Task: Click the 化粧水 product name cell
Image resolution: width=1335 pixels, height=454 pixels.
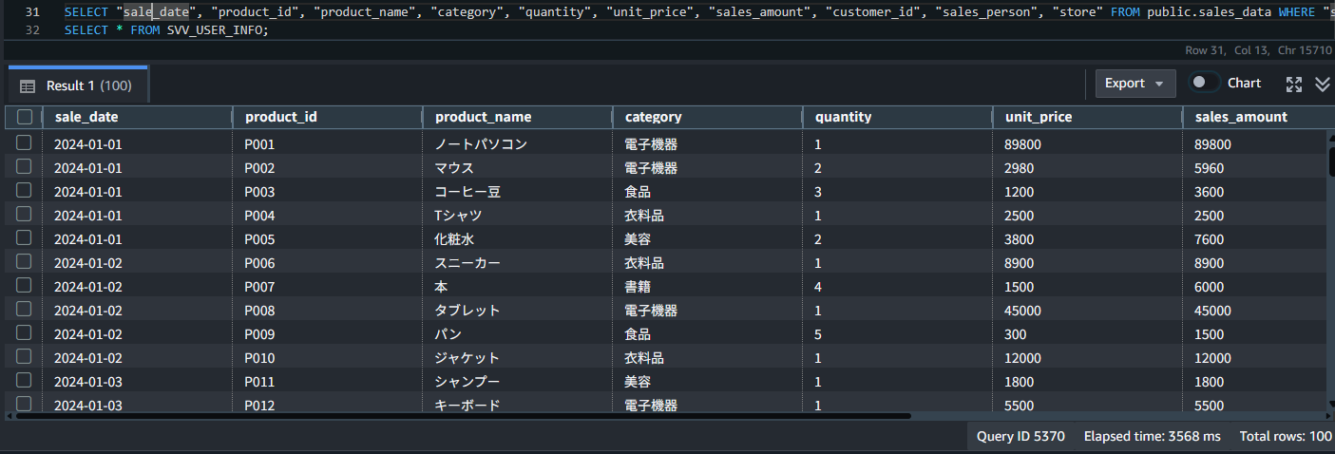Action: pyautogui.click(x=518, y=239)
